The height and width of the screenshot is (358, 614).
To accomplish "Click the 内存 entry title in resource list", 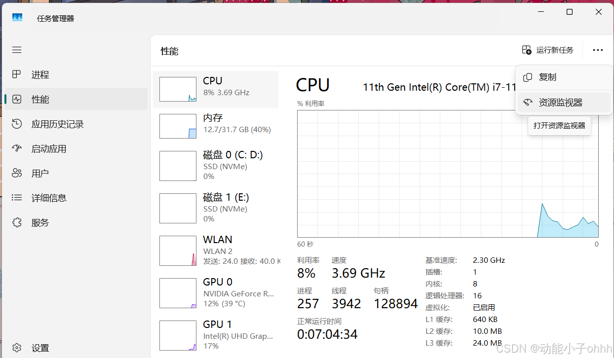I will 213,117.
